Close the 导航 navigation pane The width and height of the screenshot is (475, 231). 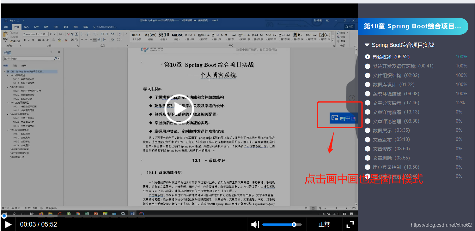(59, 52)
